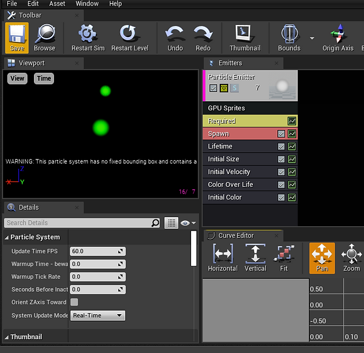The width and height of the screenshot is (364, 353).
Task: Select the Curve Editor tab
Action: coord(243,235)
